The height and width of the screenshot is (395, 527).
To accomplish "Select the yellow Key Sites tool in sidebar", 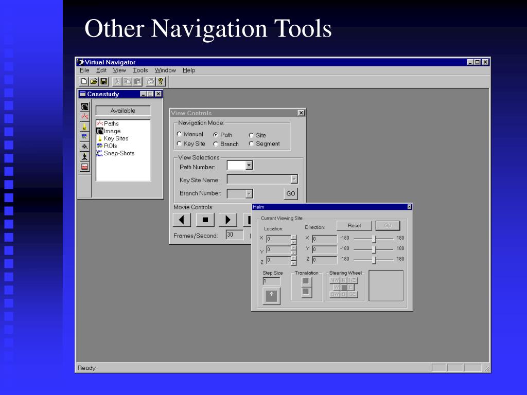I will click(x=85, y=127).
